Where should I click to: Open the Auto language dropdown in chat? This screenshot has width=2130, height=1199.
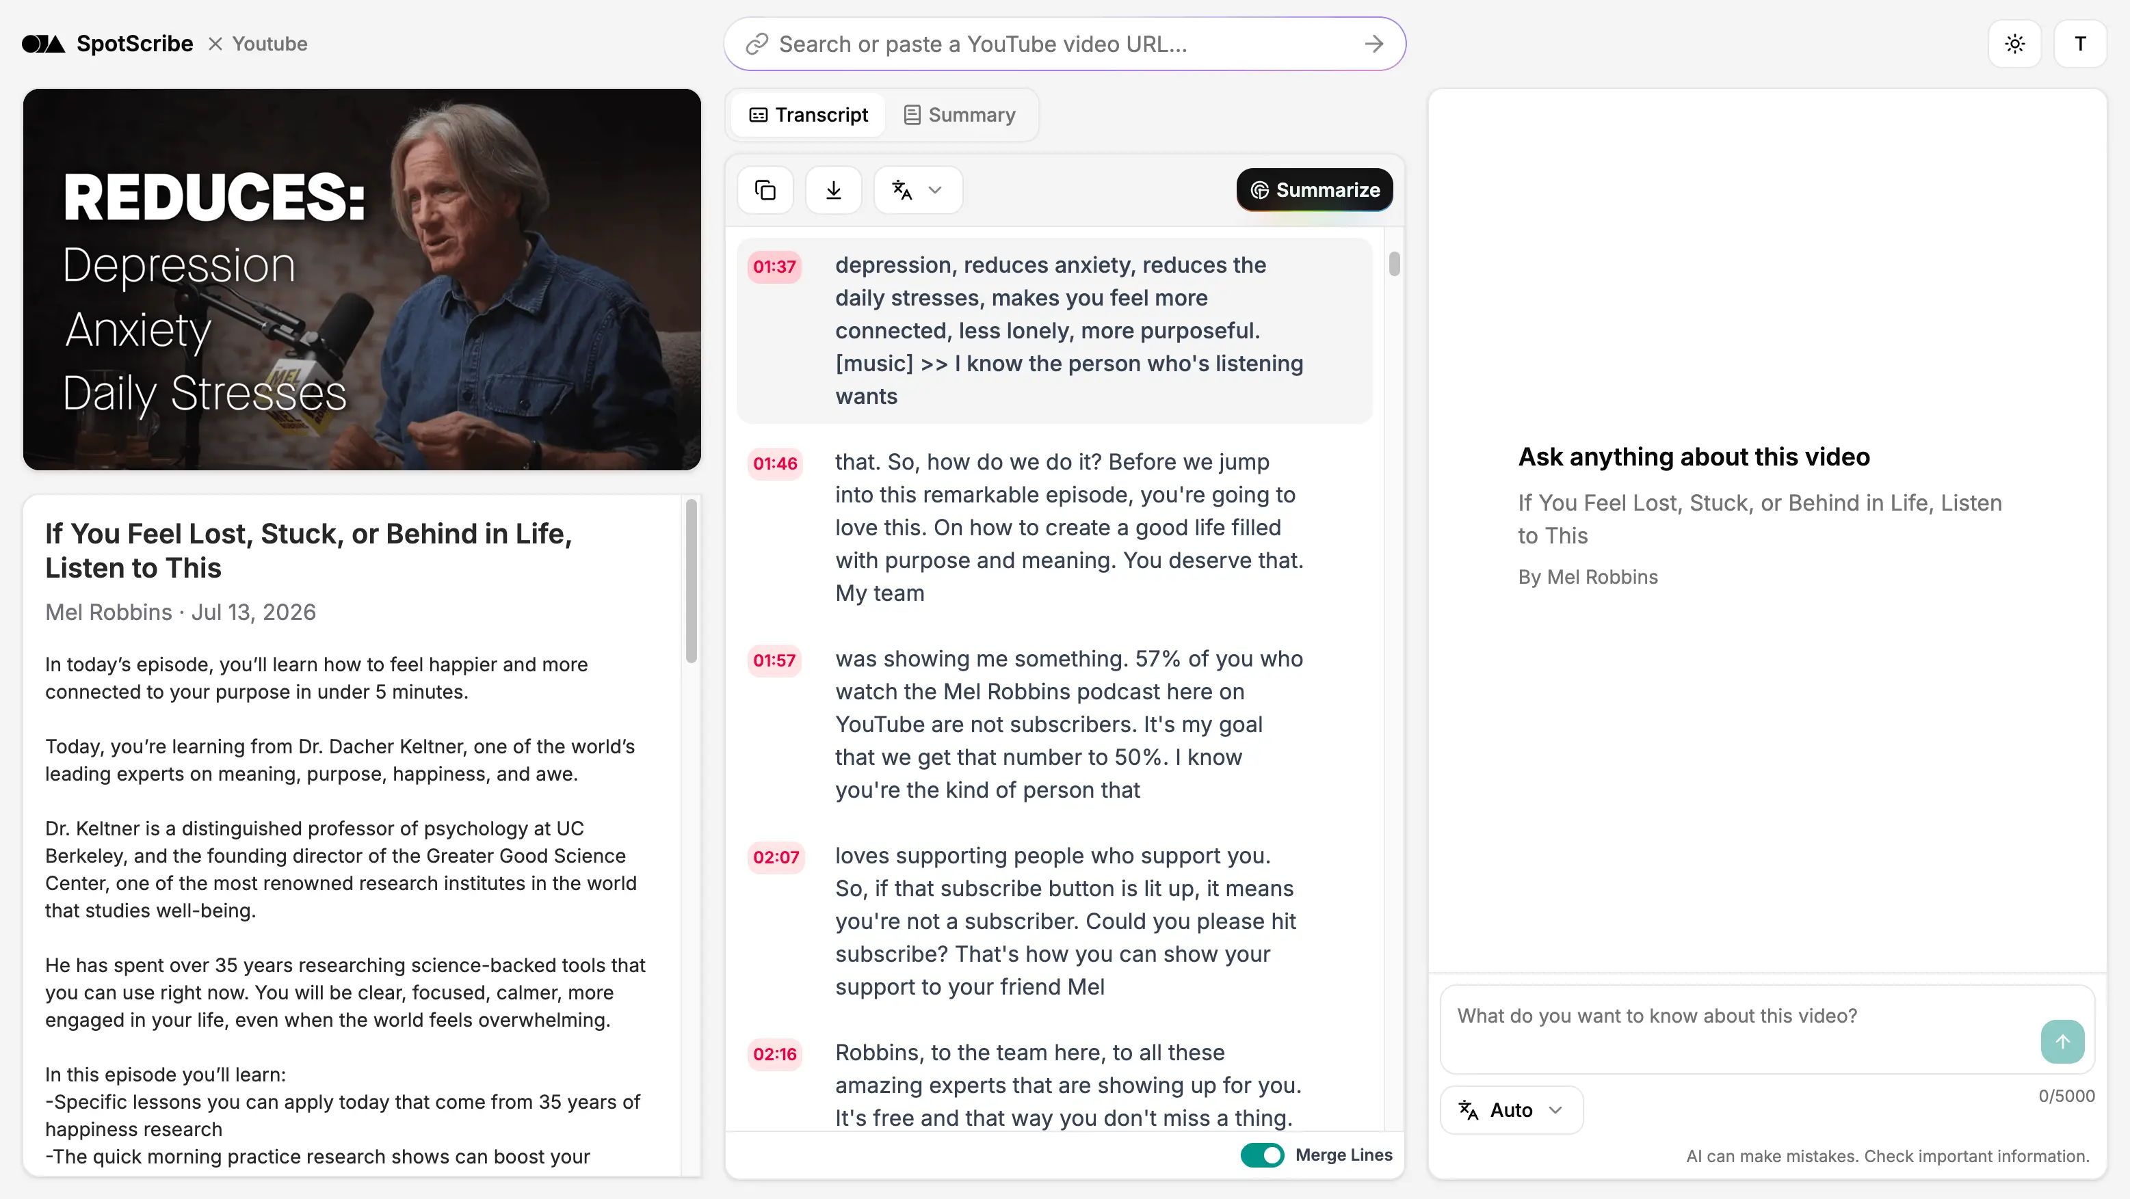click(x=1511, y=1109)
